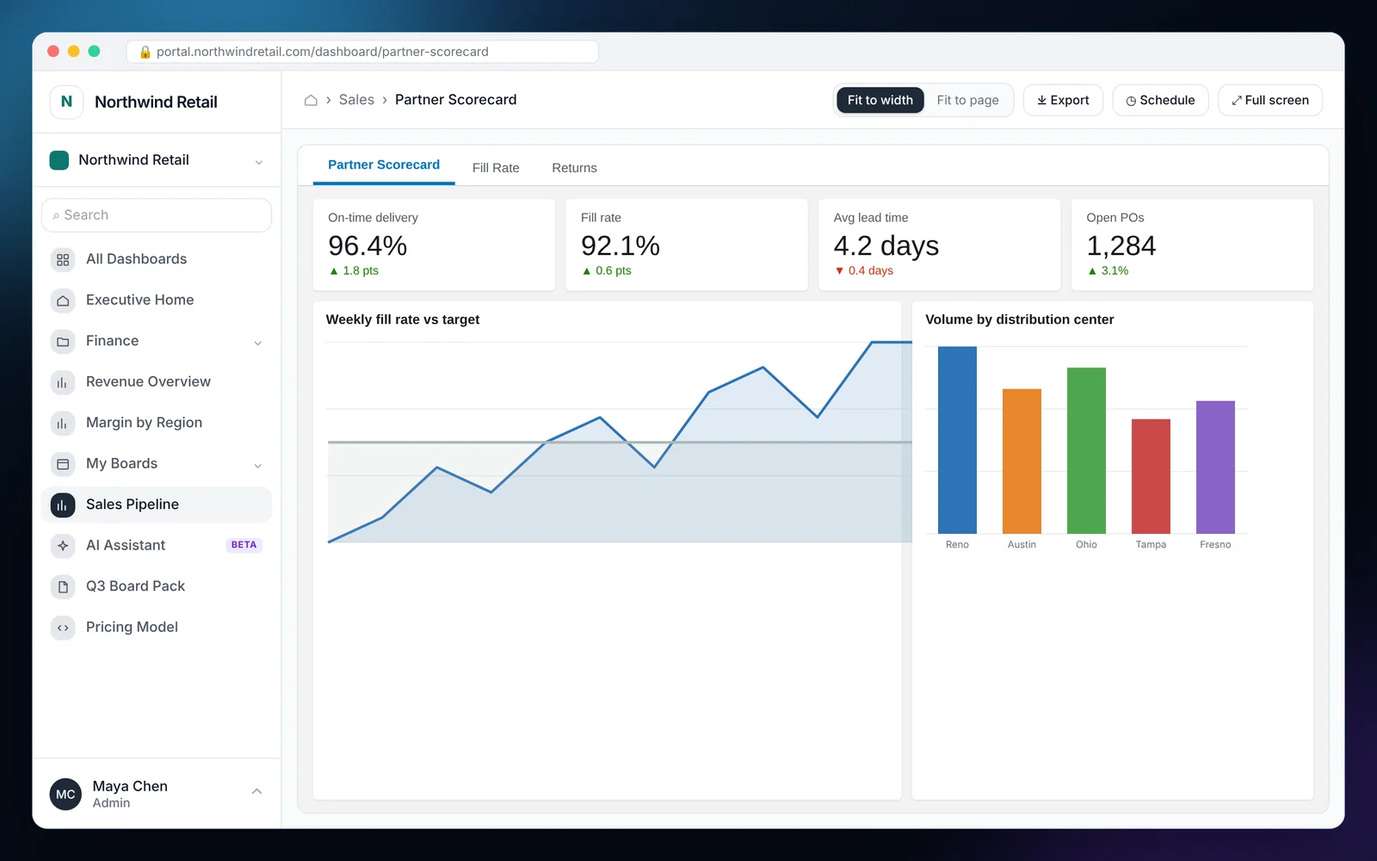Click the Full screen button
This screenshot has height=861, width=1377.
(x=1270, y=100)
